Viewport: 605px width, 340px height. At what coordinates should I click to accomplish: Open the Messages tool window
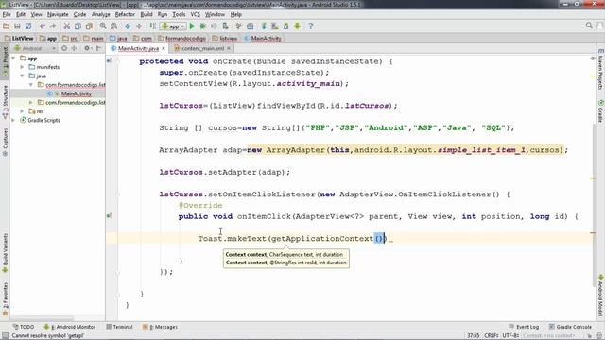tap(160, 327)
